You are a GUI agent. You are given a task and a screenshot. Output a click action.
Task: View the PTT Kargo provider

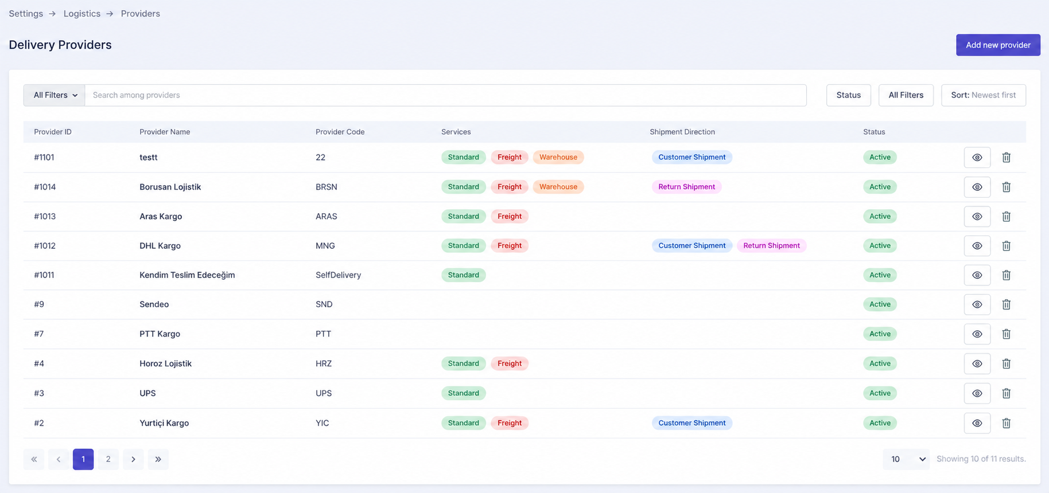tap(977, 334)
